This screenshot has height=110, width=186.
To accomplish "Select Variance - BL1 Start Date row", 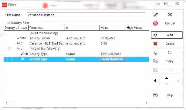I will click(76, 43).
